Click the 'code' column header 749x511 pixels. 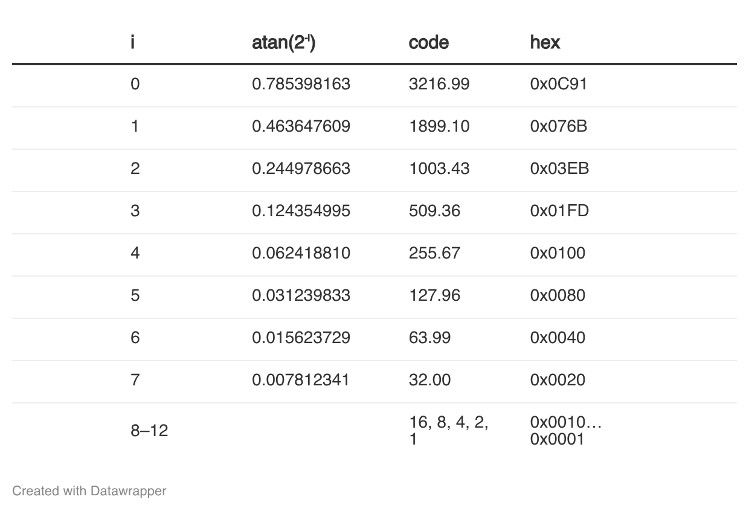click(429, 42)
